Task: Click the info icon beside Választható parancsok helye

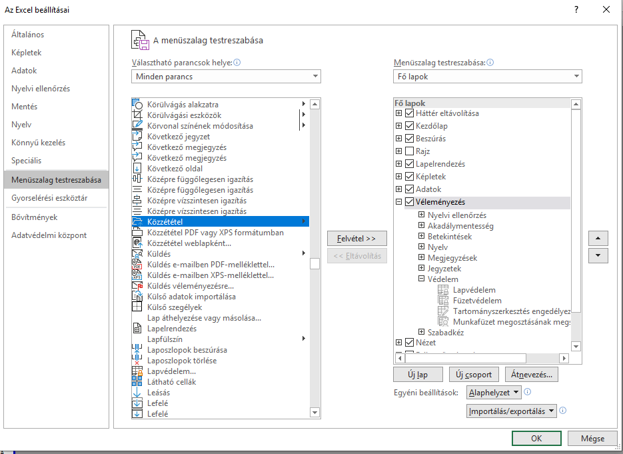Action: (237, 63)
